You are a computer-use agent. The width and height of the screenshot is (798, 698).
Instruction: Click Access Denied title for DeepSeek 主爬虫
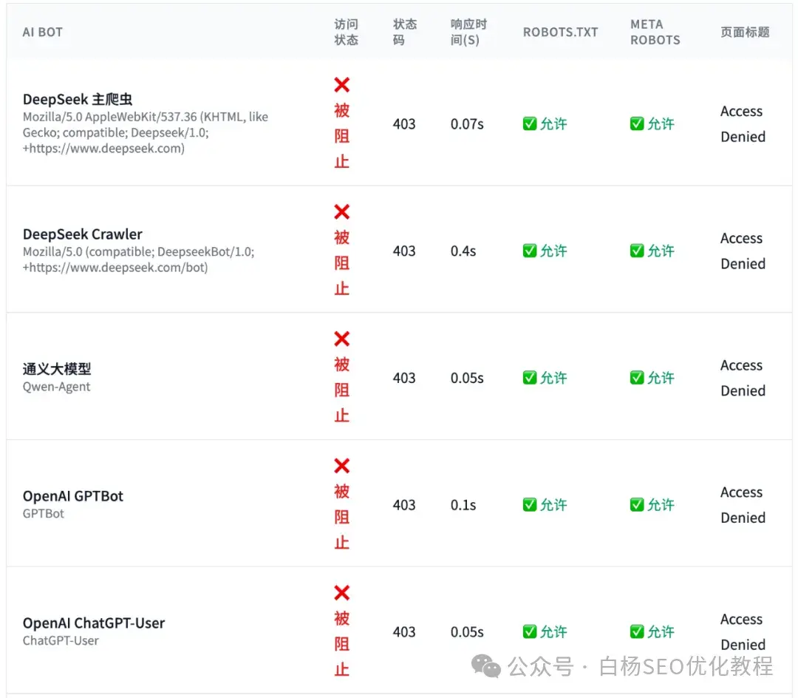[743, 123]
